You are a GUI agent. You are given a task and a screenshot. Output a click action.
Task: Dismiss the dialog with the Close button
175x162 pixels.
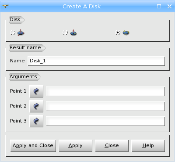pyautogui.click(x=112, y=146)
